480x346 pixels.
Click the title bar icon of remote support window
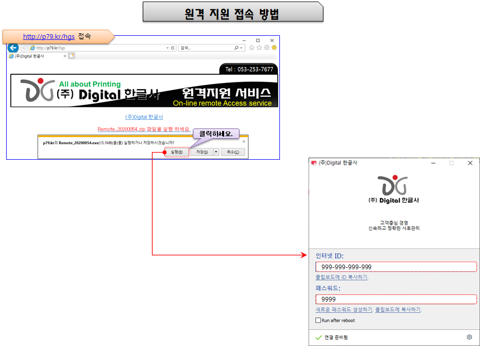click(314, 163)
